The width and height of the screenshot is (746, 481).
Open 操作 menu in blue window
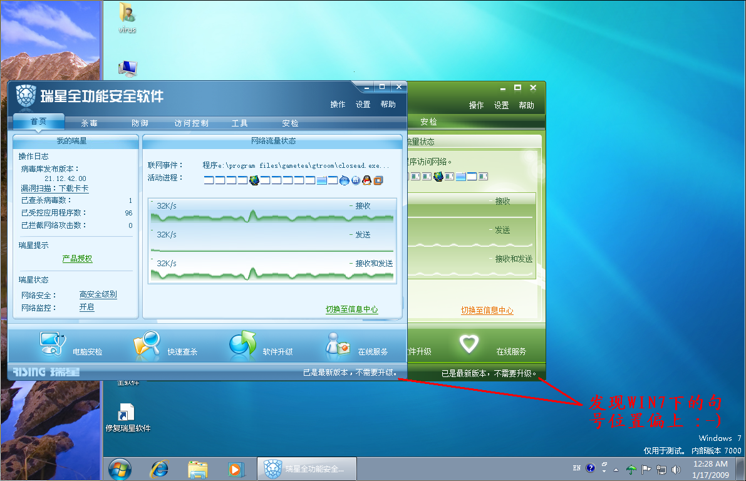pyautogui.click(x=338, y=104)
